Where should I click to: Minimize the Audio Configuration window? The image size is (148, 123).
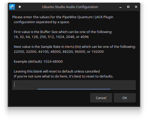[x=120, y=7]
